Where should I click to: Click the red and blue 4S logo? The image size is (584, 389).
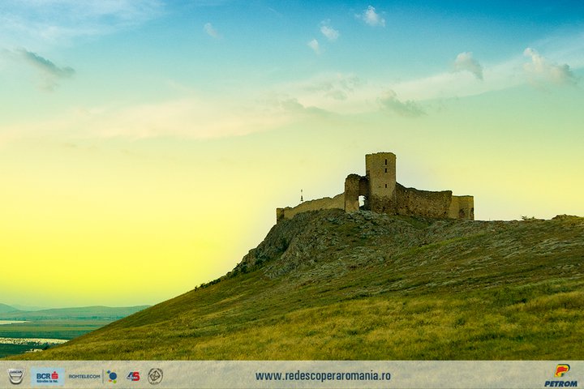coord(133,376)
